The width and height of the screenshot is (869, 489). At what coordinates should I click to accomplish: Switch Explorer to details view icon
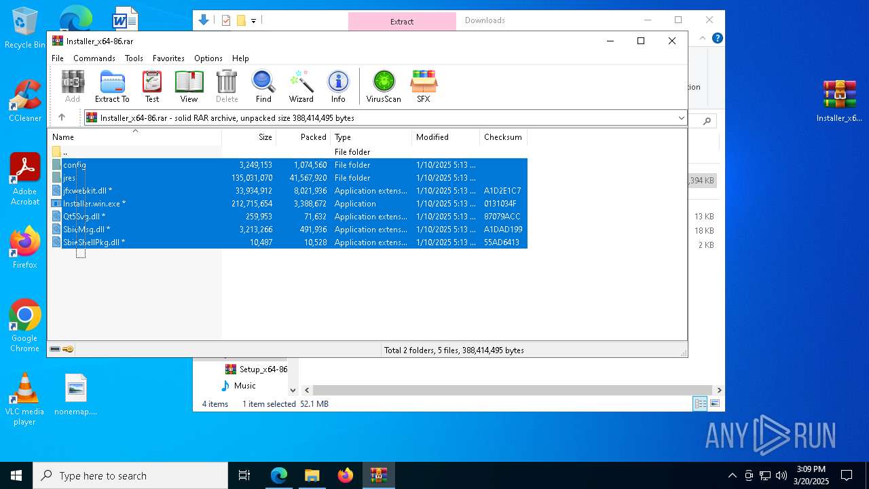700,403
